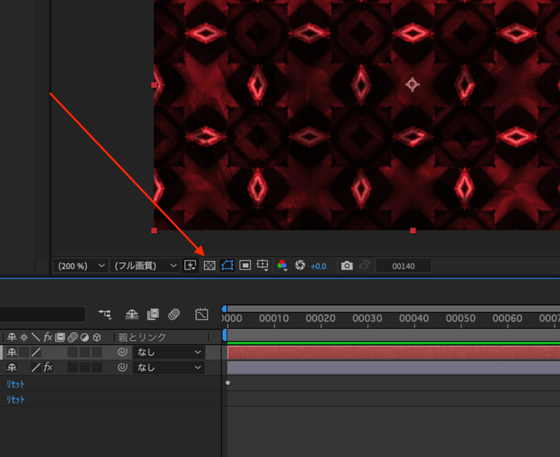The width and height of the screenshot is (560, 457).
Task: Toggle the fx switch on the second layer
Action: tap(48, 367)
